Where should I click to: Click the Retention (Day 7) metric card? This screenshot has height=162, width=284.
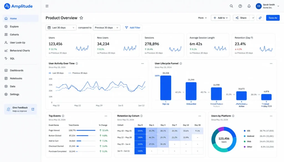click(x=253, y=45)
